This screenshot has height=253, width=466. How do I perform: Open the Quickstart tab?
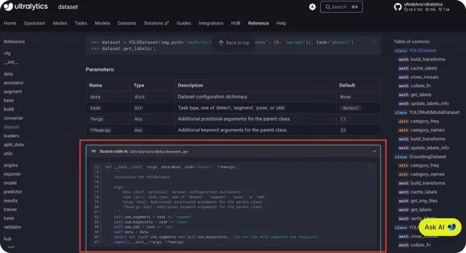[34, 23]
